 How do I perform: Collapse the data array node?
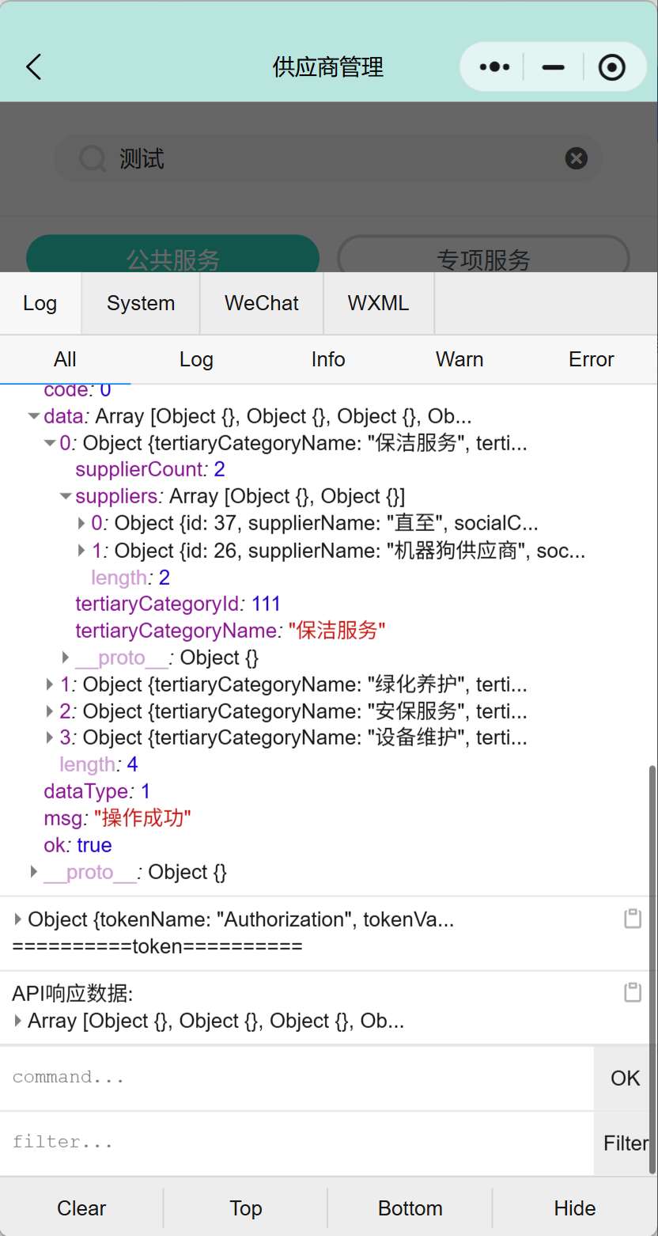[33, 416]
